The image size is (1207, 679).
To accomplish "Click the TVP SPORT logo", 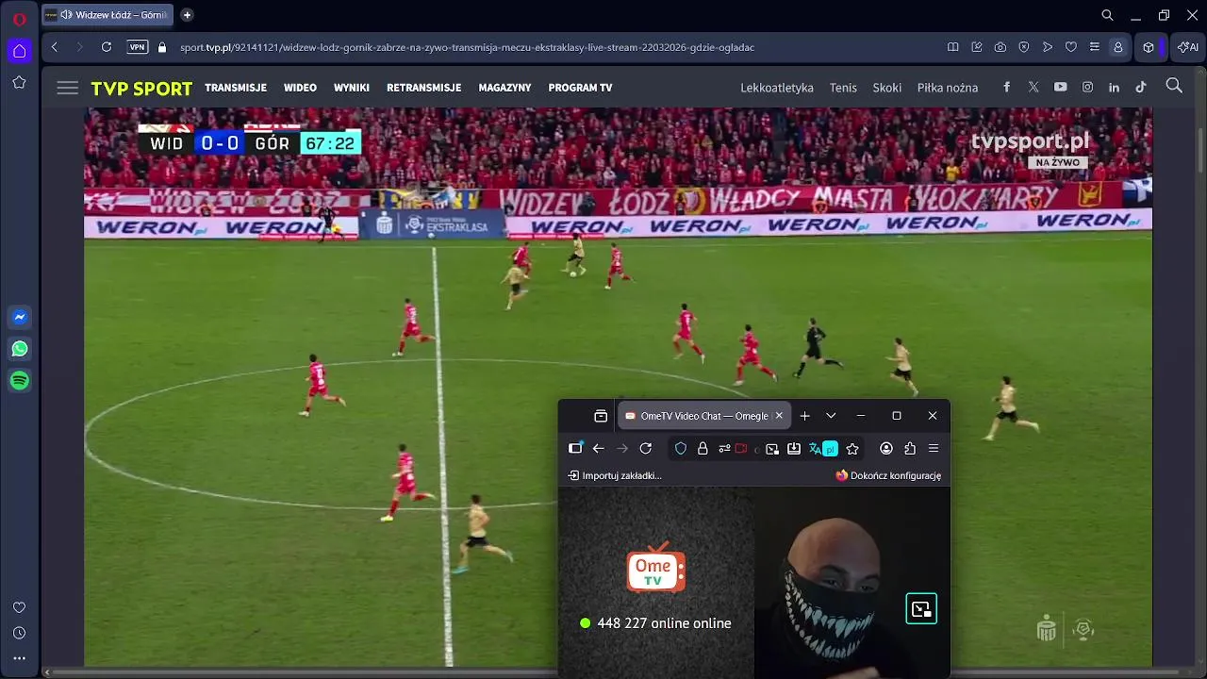I will (x=141, y=89).
